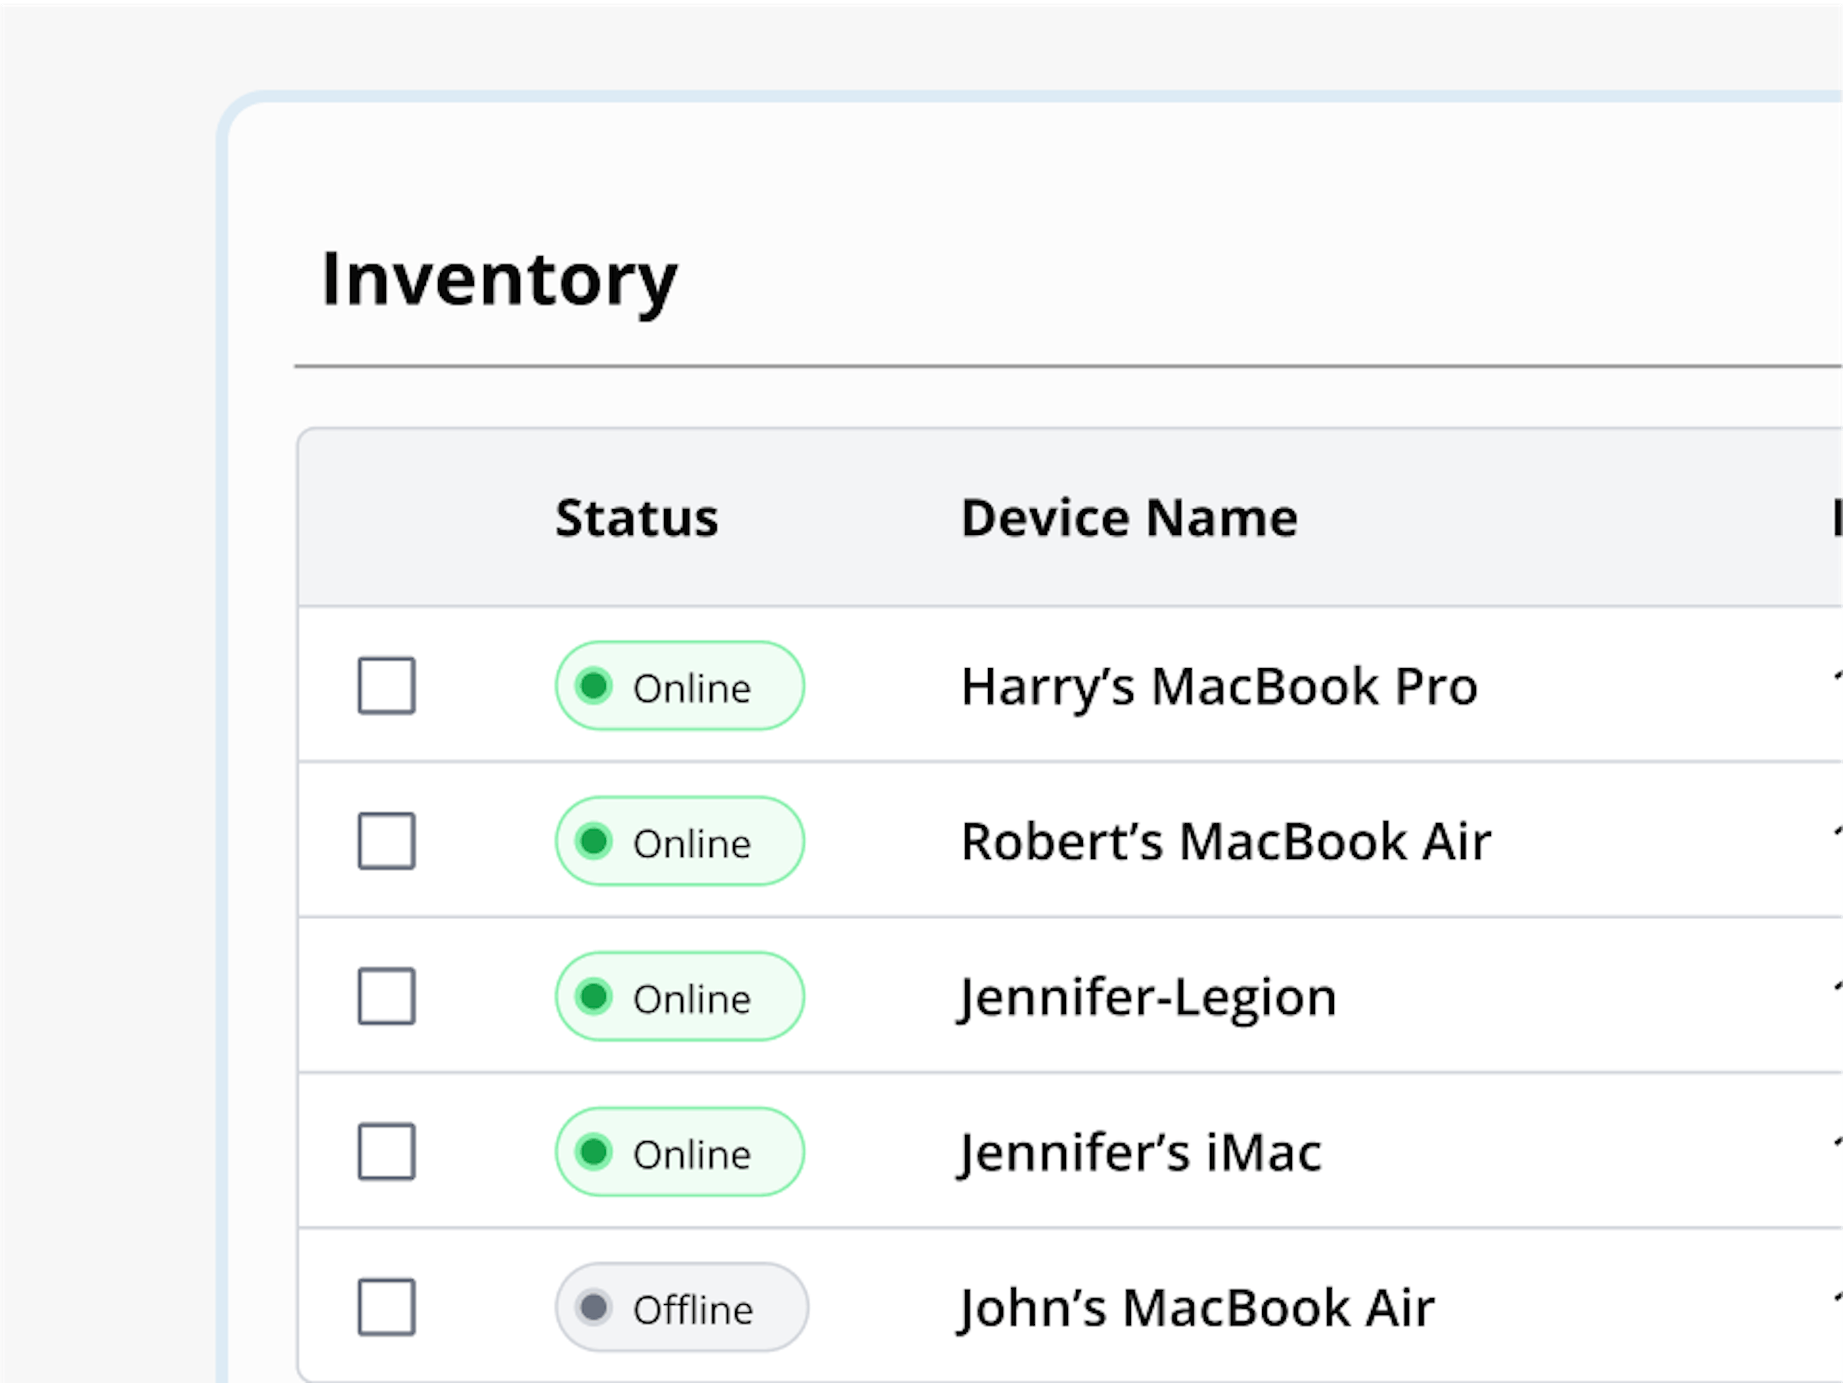Tick the Jennifer-Legion checkbox
1843x1383 pixels.
(386, 996)
